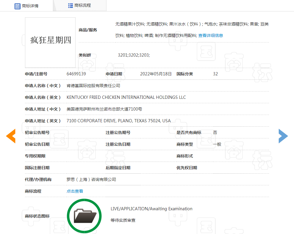Viewport: 294px width, 234px height.
Task: Click the 申请人地址（中文） label
Action: (43, 109)
